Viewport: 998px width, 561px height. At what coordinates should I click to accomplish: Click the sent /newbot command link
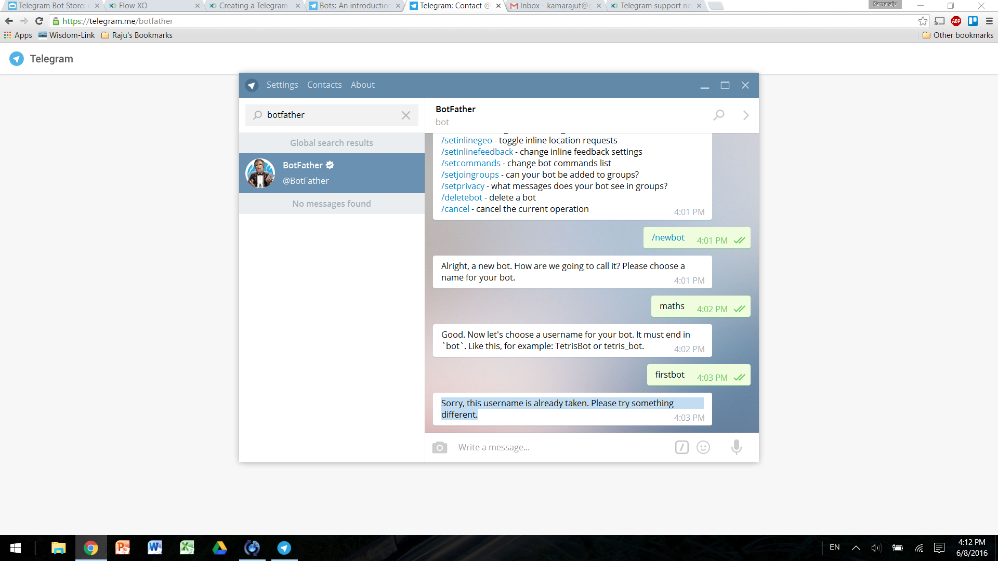(668, 237)
